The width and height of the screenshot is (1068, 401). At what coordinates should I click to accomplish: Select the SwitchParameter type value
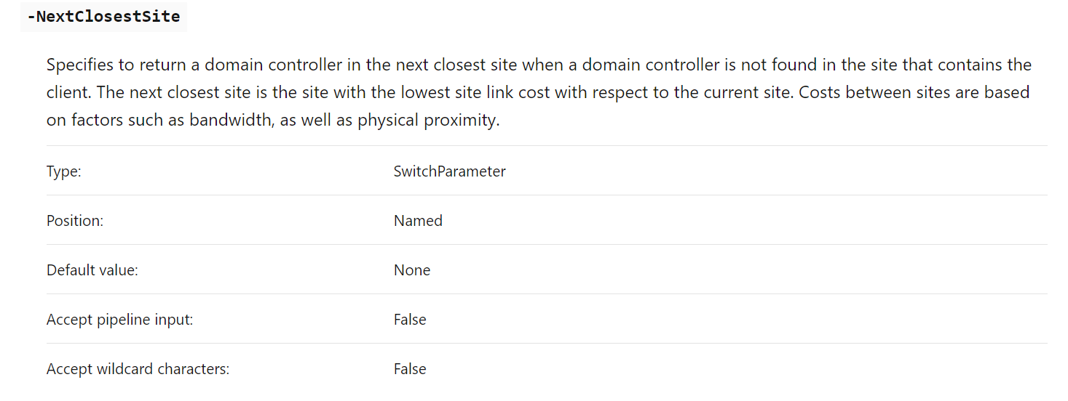(449, 171)
